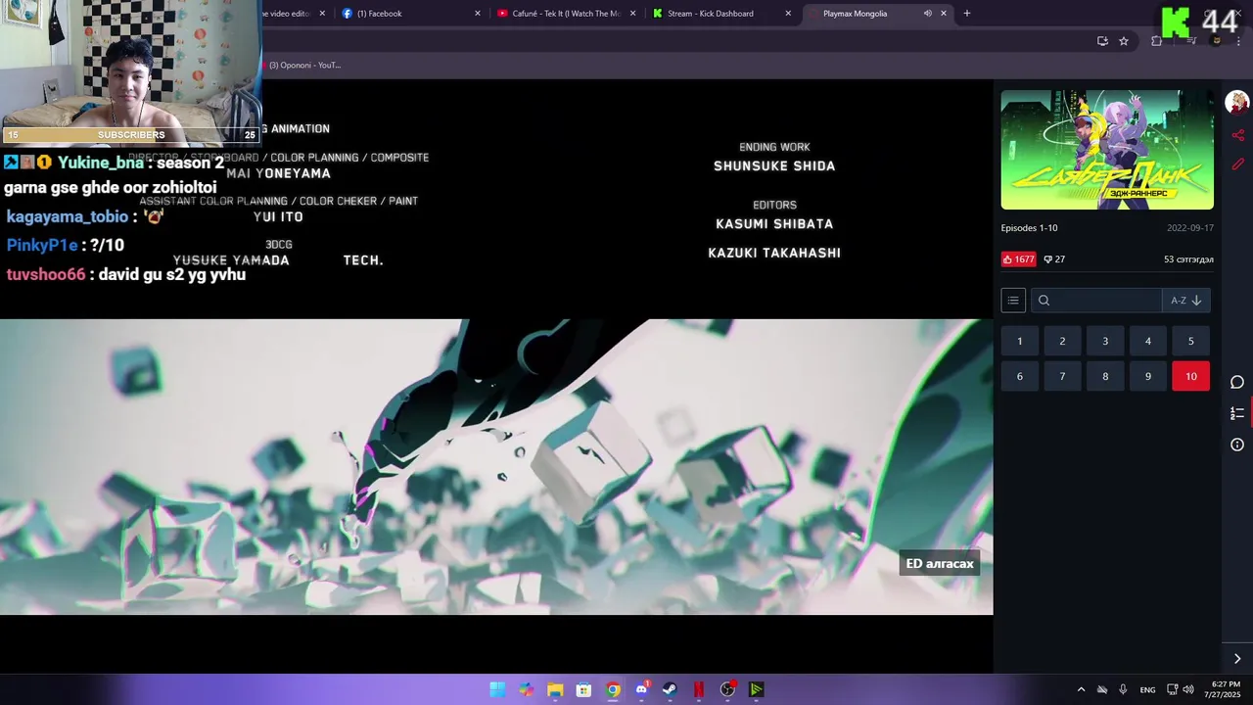Viewport: 1253px width, 705px height.
Task: Select episode 9
Action: (1148, 376)
